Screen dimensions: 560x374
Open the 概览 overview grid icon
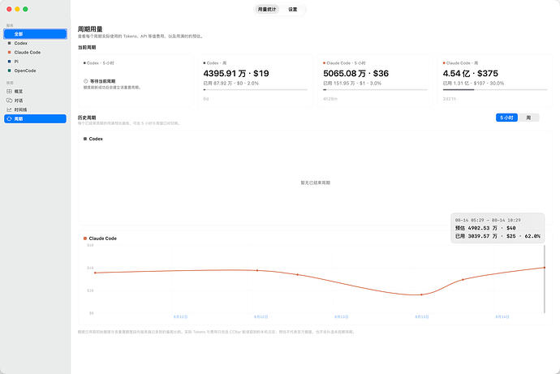click(9, 92)
